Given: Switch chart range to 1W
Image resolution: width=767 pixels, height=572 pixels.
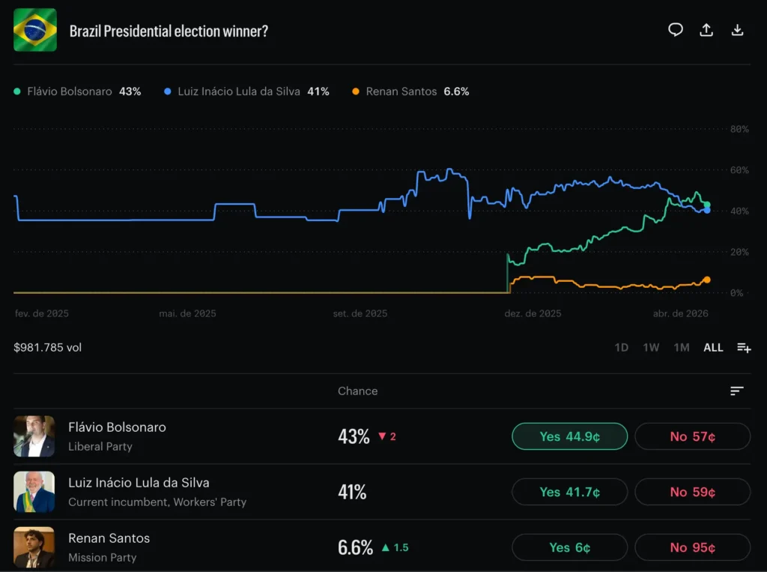Looking at the screenshot, I should tap(651, 347).
